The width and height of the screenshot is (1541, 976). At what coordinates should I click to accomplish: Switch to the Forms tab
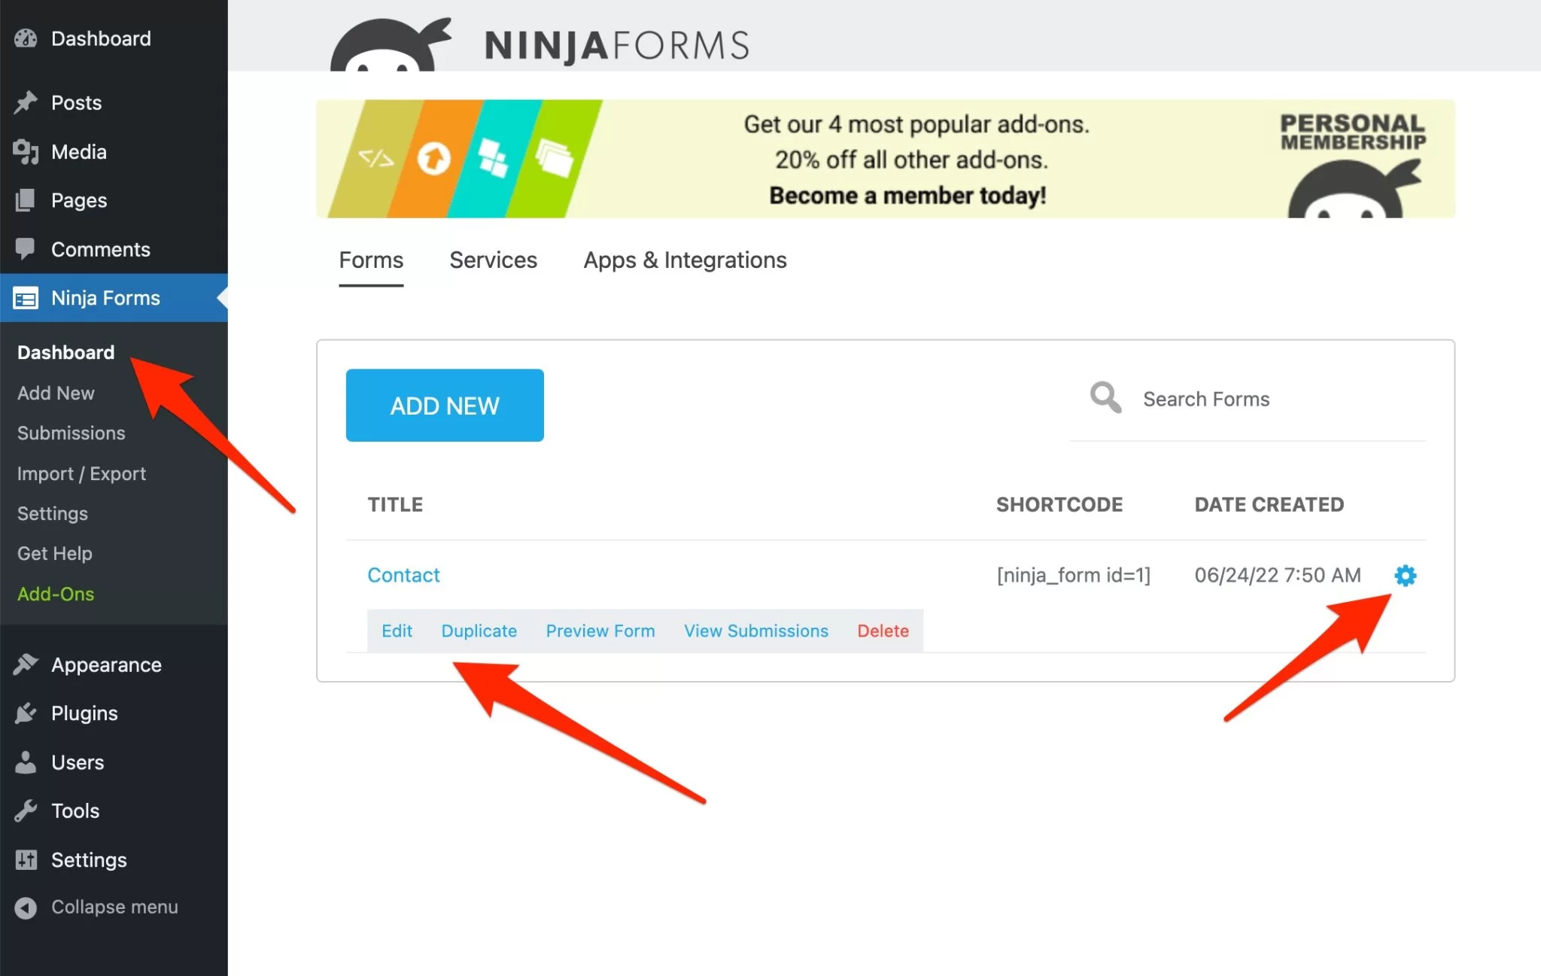pyautogui.click(x=371, y=260)
